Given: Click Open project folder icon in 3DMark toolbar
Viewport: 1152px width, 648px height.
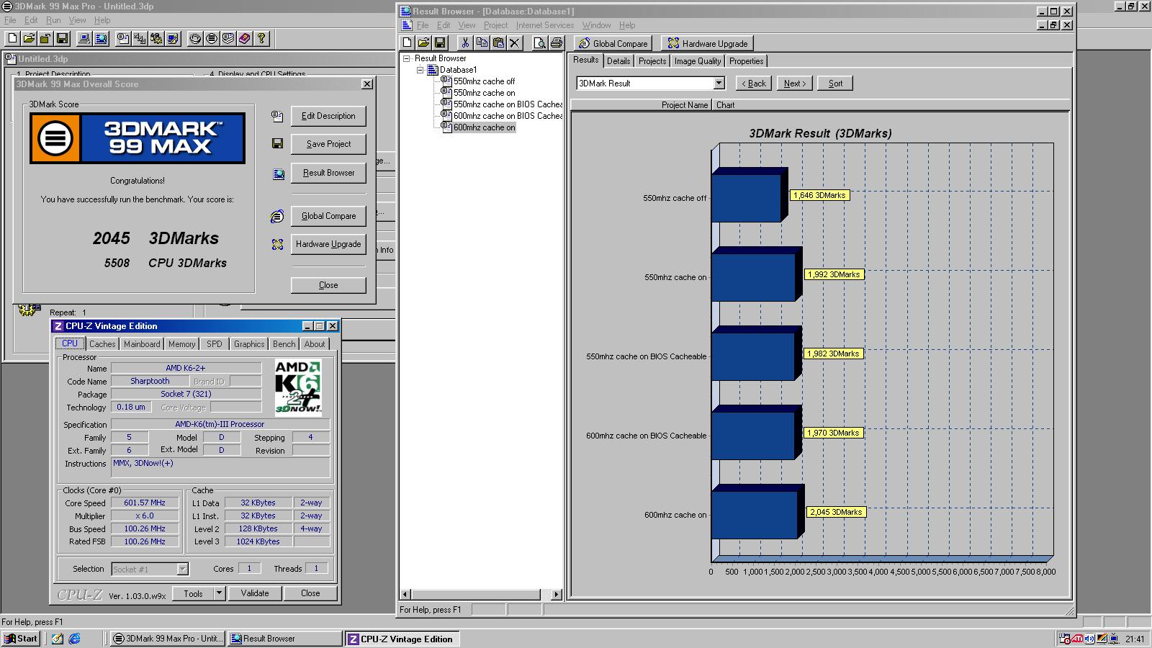Looking at the screenshot, I should [x=29, y=38].
